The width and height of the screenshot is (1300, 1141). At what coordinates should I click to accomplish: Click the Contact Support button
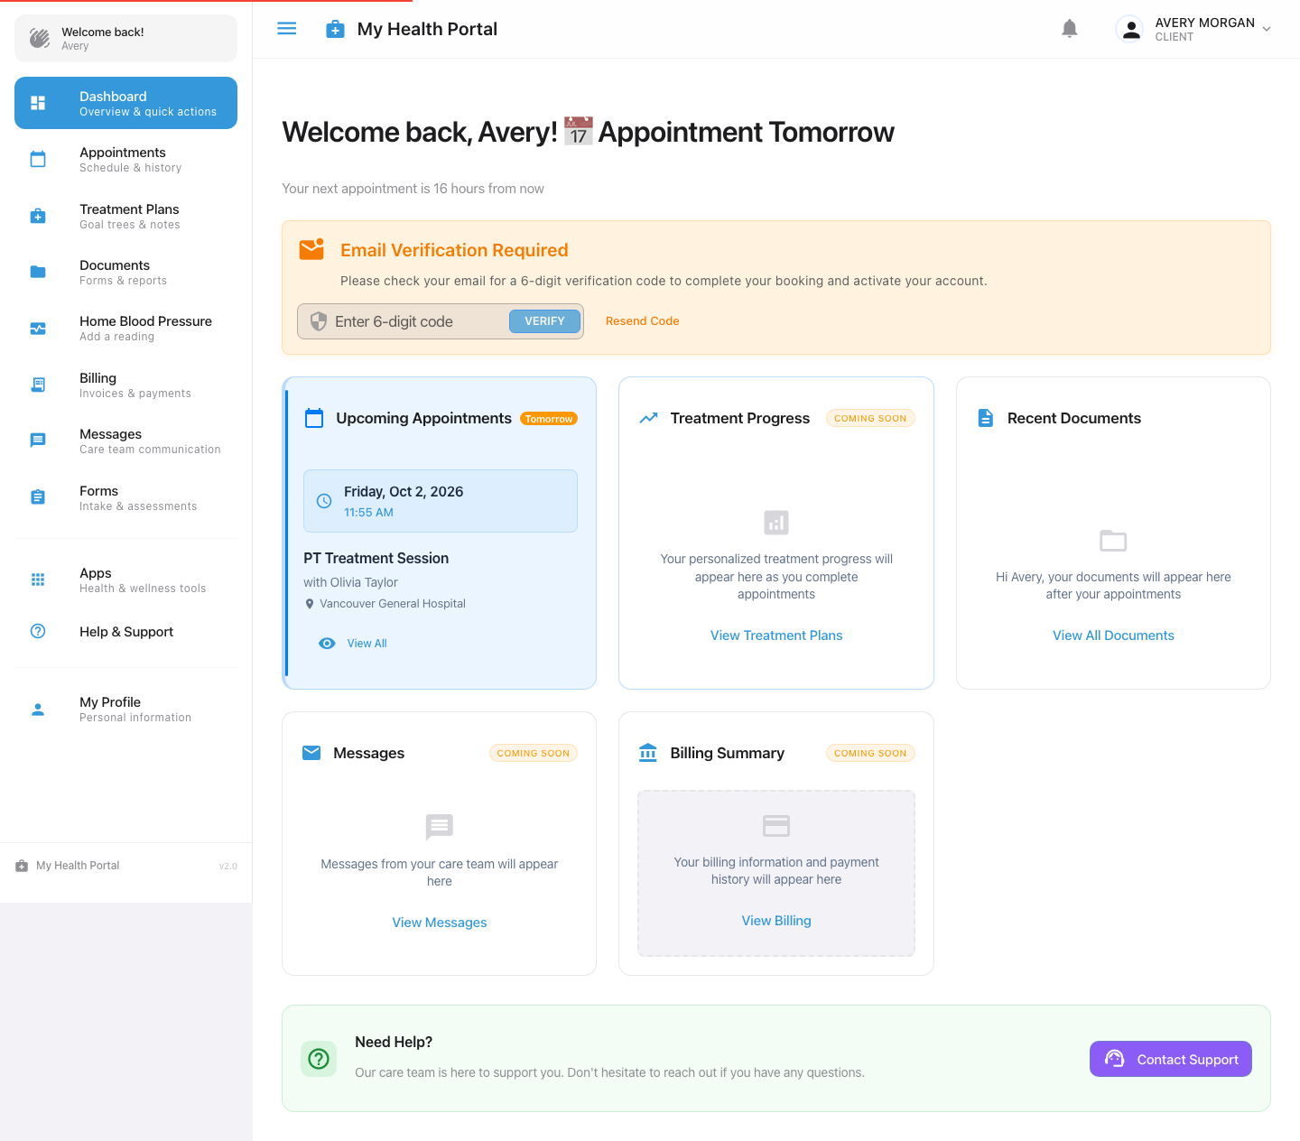[1170, 1059]
